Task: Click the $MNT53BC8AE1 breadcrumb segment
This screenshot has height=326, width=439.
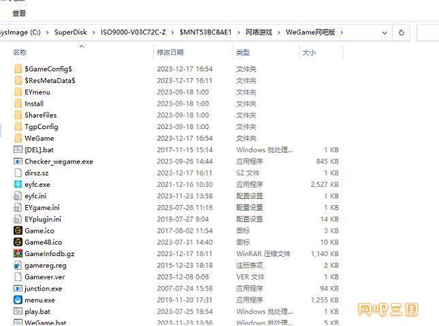Action: tap(206, 33)
